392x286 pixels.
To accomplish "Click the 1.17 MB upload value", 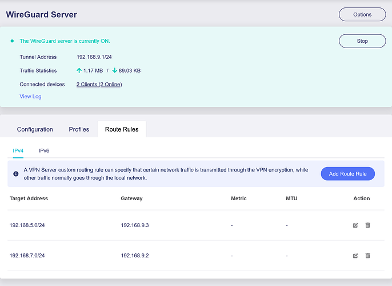I will click(93, 70).
